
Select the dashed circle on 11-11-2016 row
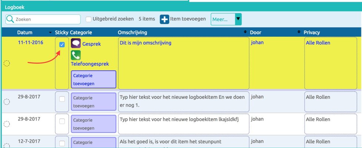click(x=7, y=63)
